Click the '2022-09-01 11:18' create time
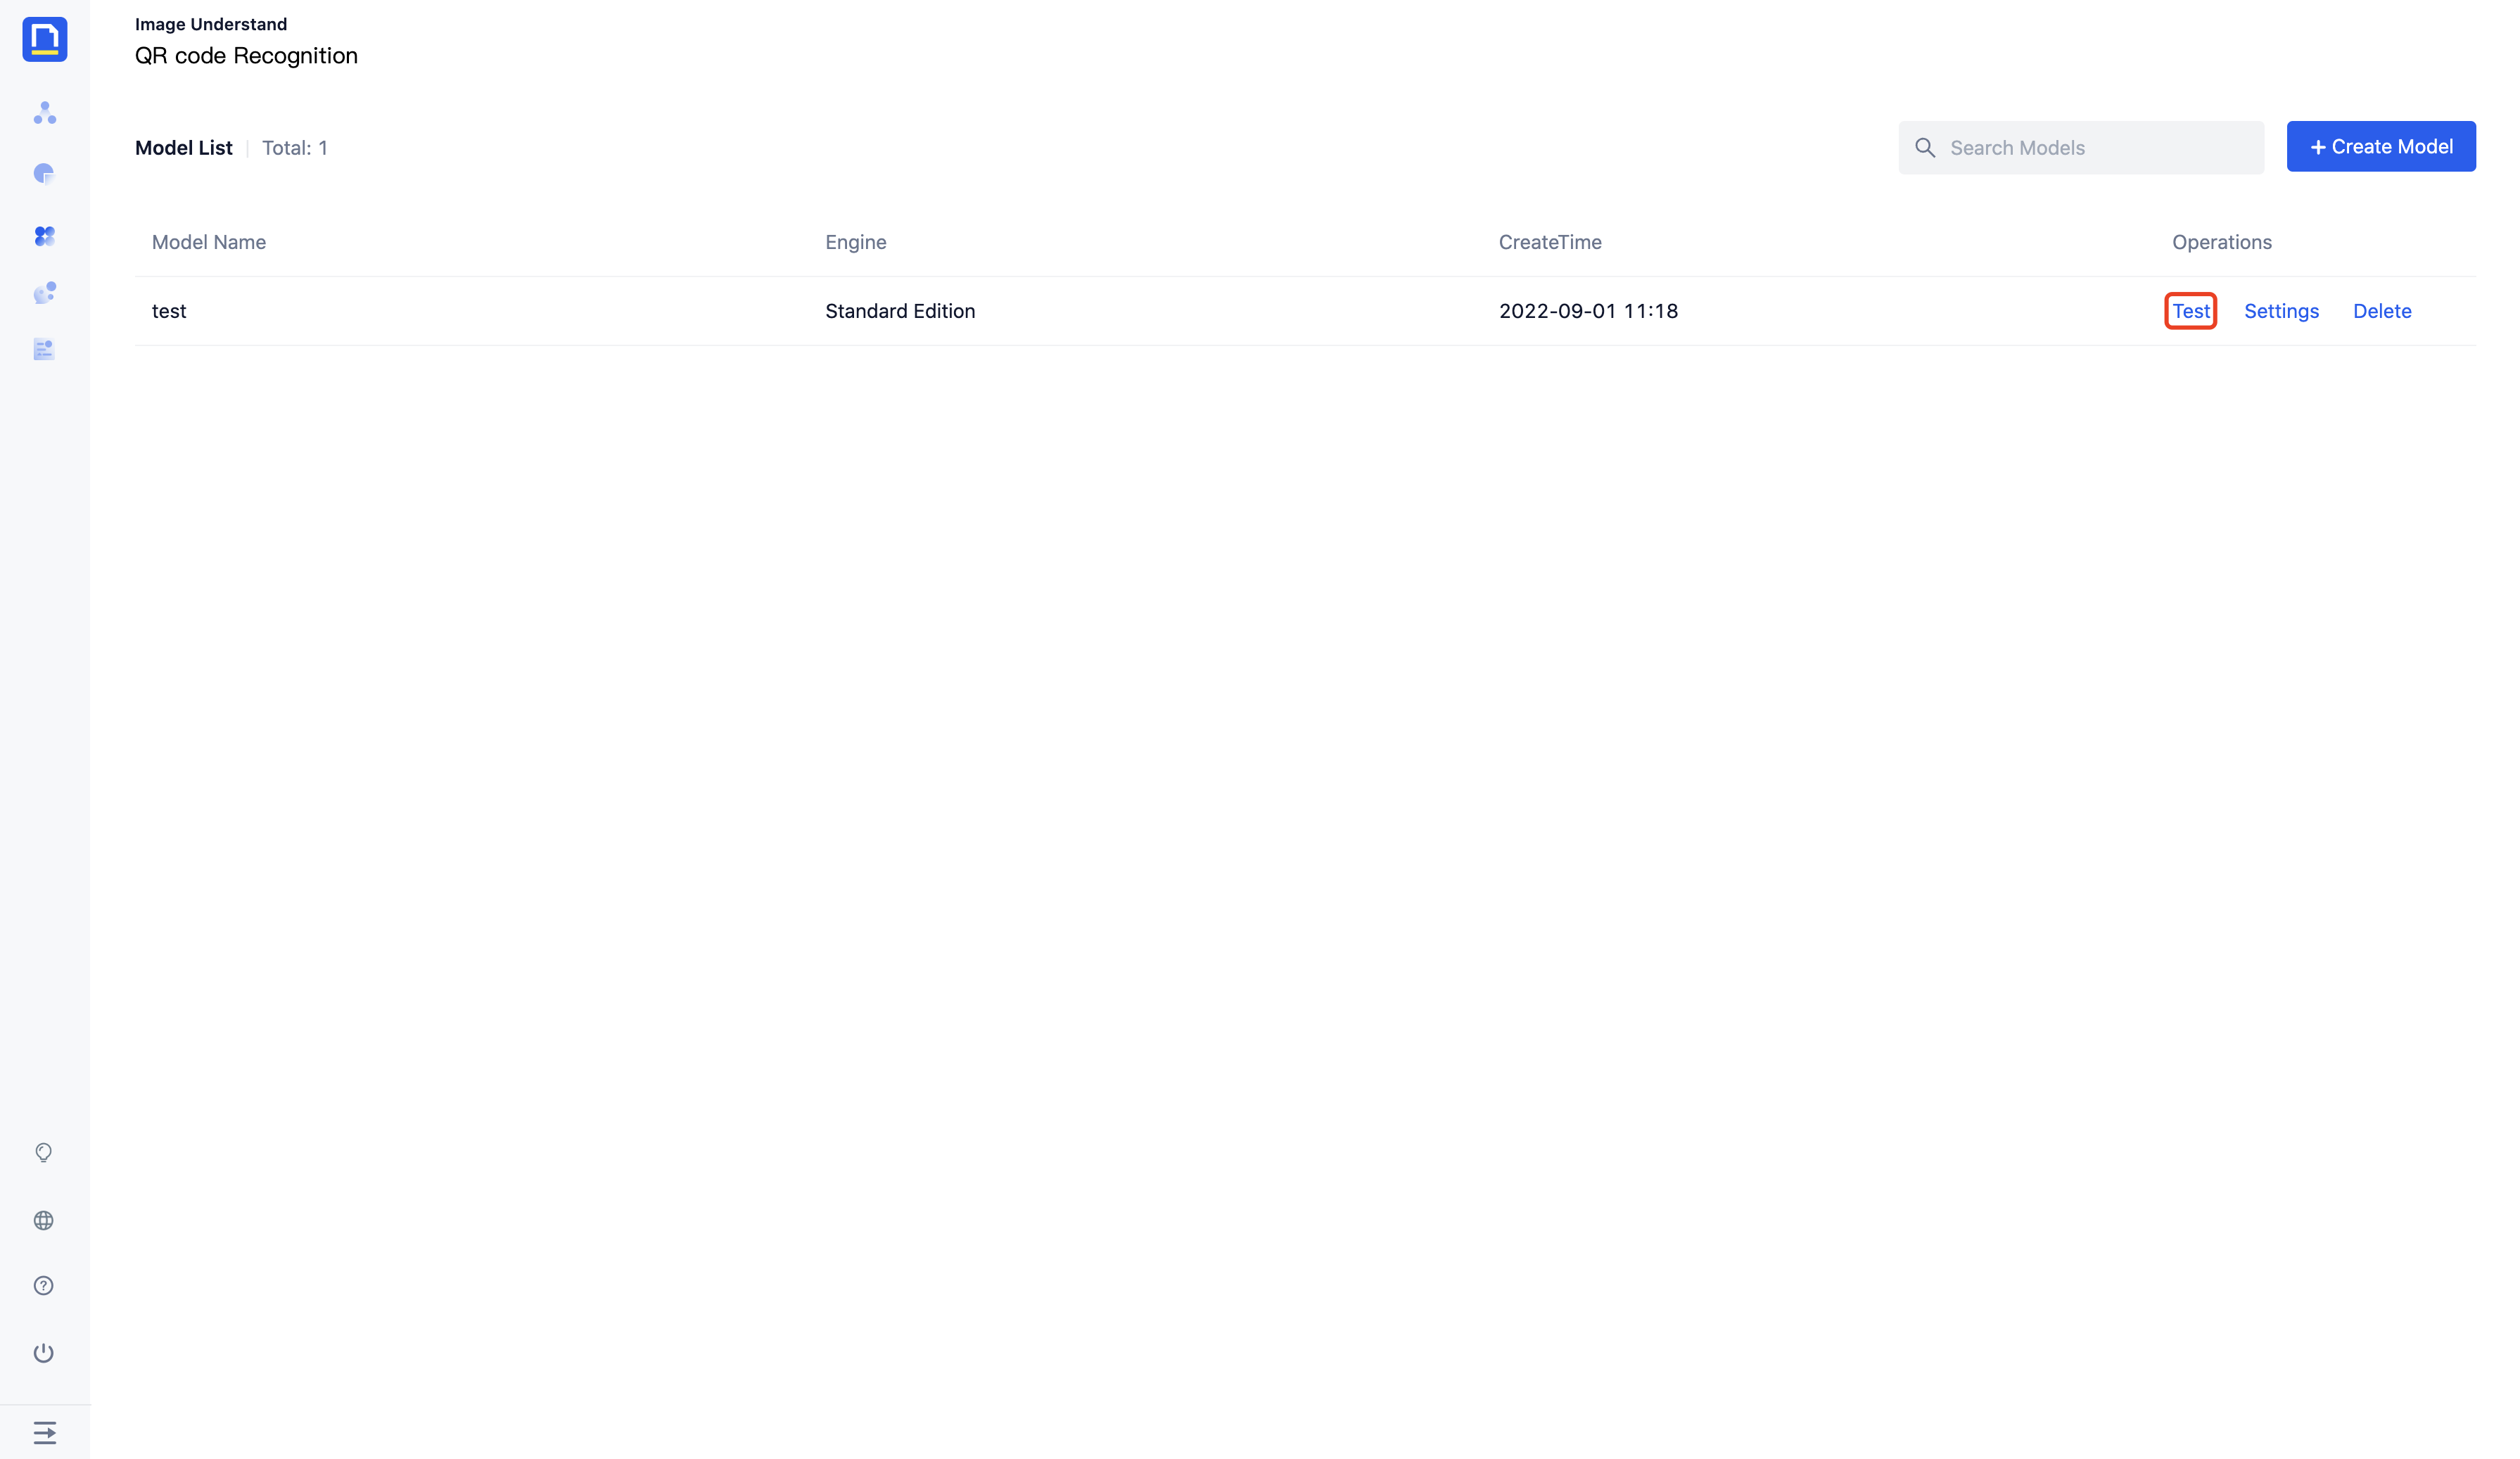 pos(1588,311)
